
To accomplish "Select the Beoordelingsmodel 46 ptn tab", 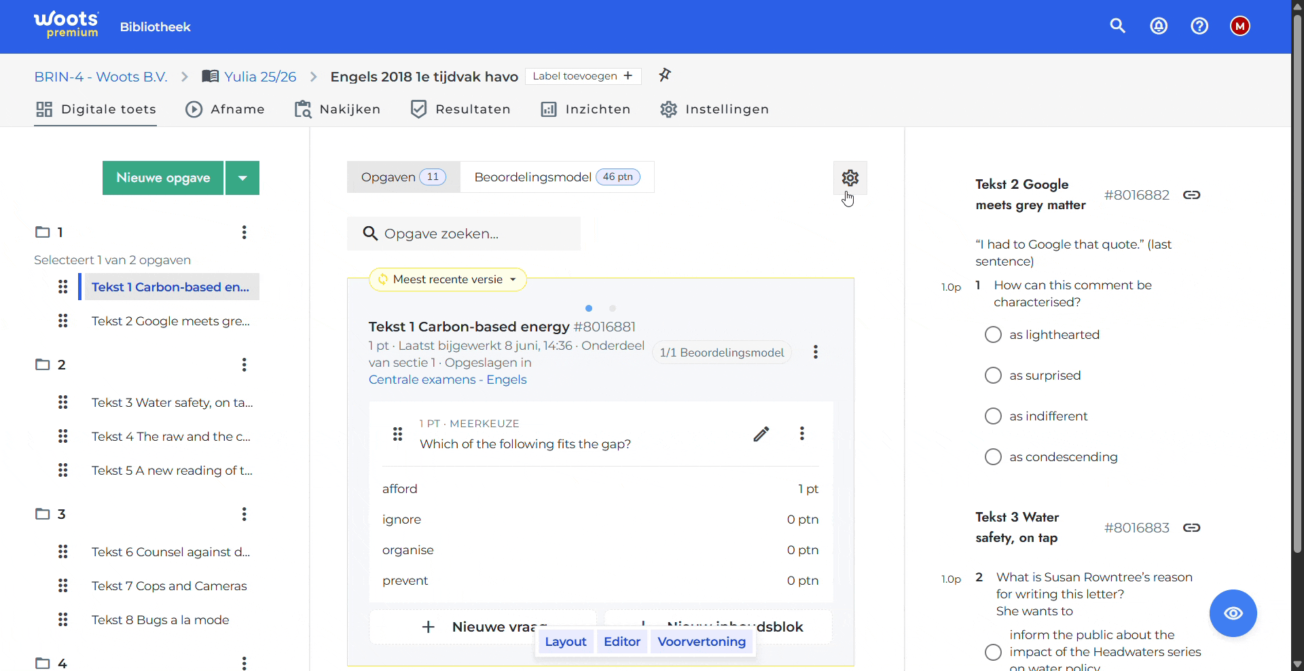I will (x=557, y=177).
